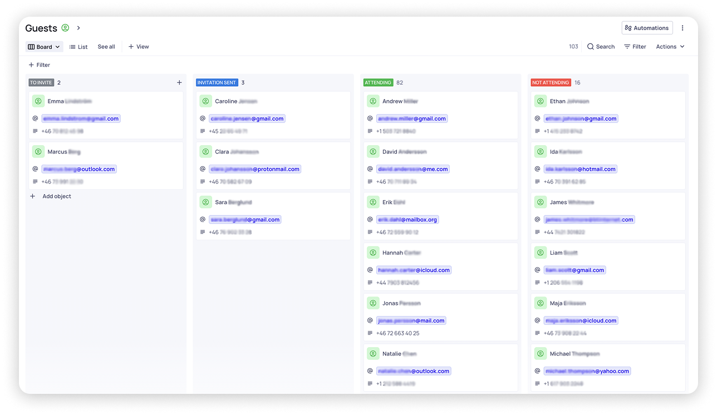Expand the chevron next to Guests title
This screenshot has height=415, width=717.
78,28
